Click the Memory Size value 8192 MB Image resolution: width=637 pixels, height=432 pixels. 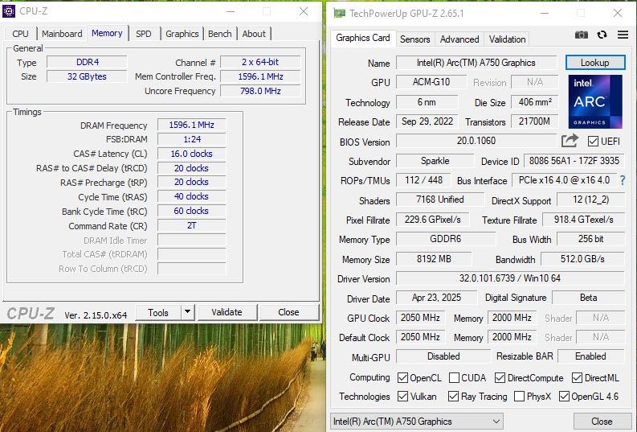tap(434, 259)
